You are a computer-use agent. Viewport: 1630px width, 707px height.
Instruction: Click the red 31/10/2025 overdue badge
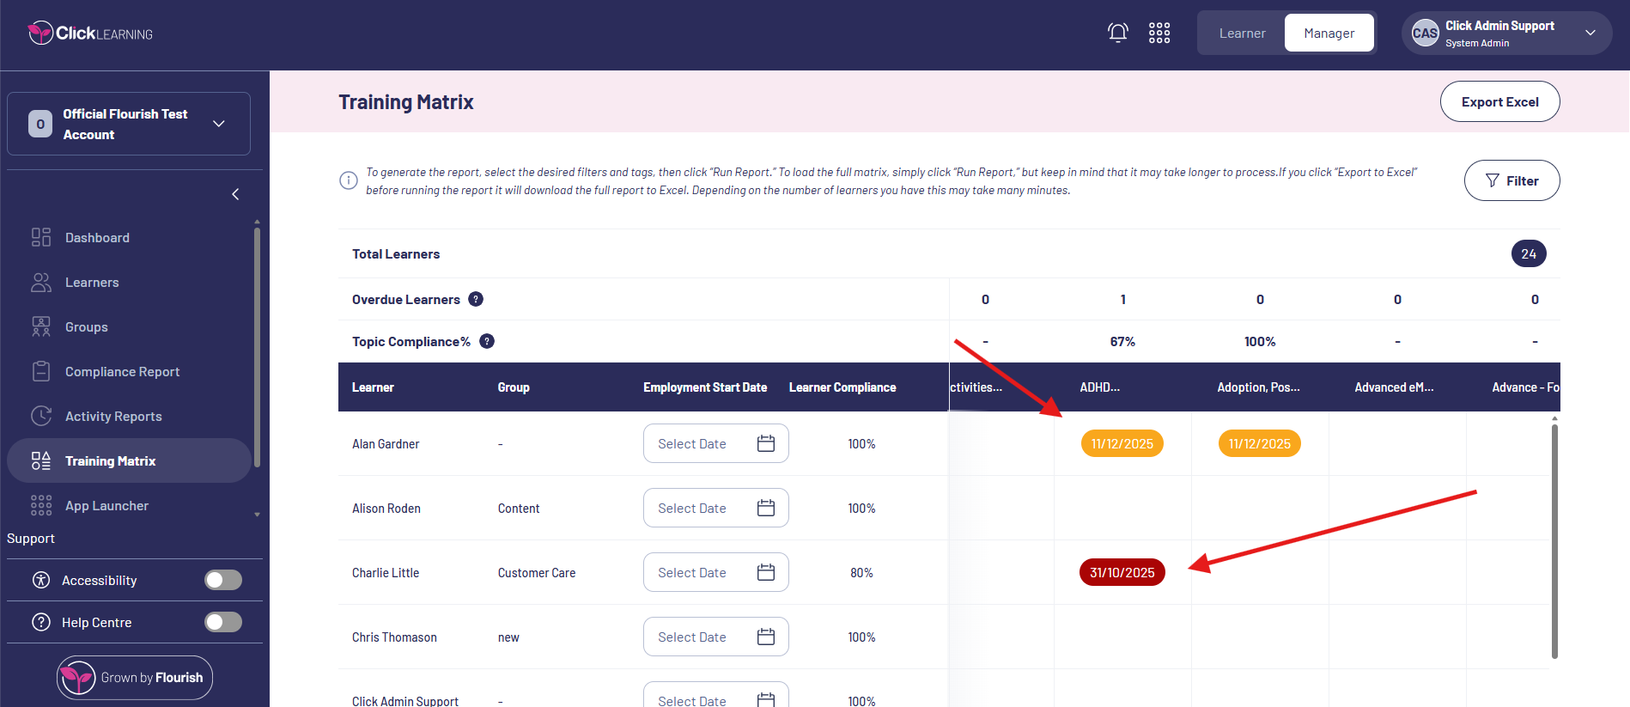[x=1122, y=572]
